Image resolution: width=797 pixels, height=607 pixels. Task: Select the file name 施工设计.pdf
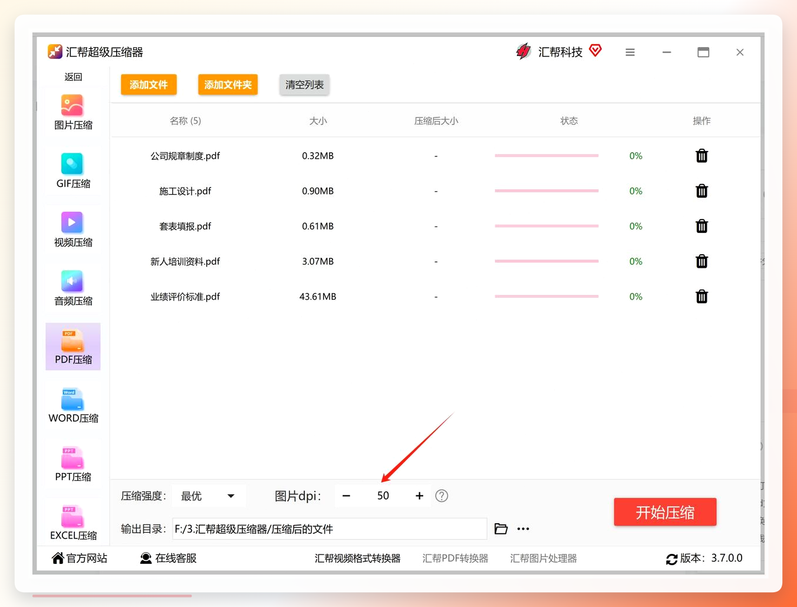coord(185,191)
